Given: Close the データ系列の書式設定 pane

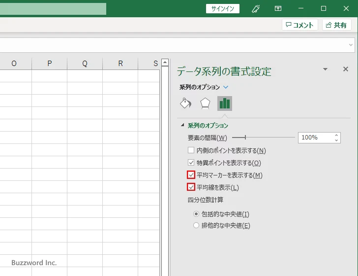Looking at the screenshot, I should [x=346, y=69].
